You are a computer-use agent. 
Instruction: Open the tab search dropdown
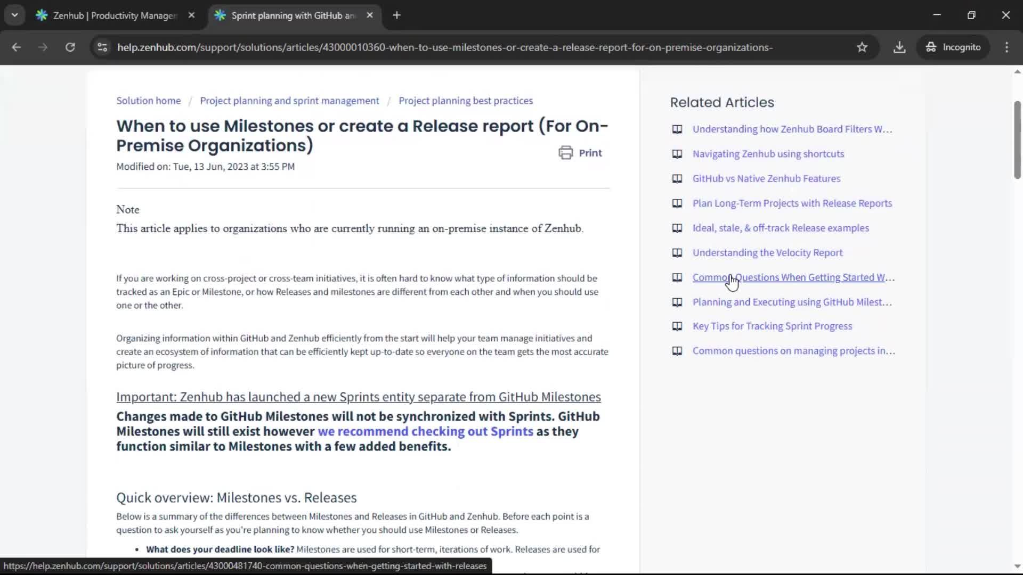(x=15, y=15)
